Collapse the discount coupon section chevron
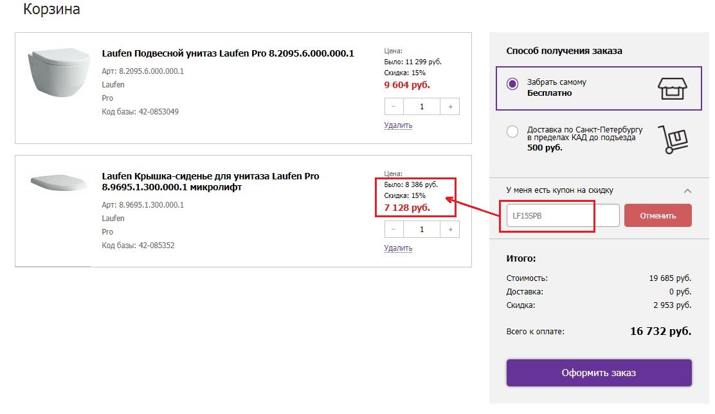Screen dimensions: 715x414 pos(687,190)
